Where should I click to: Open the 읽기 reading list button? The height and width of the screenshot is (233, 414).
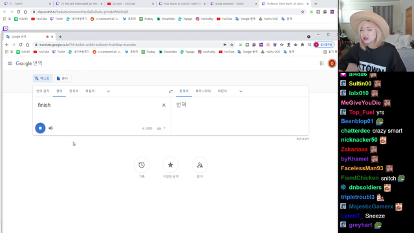[x=330, y=52]
